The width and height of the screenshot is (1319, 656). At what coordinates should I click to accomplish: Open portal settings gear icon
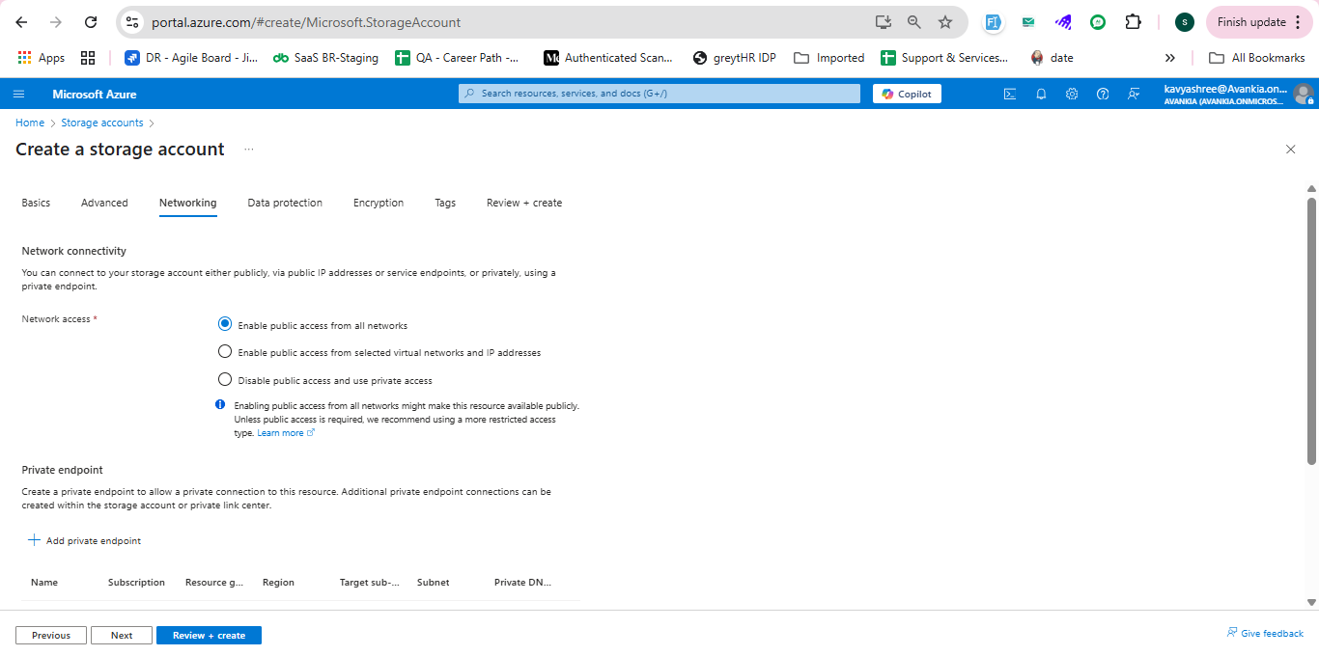[x=1072, y=94]
